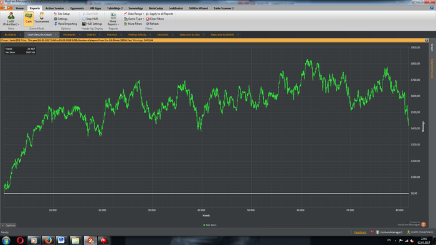
Task: Expand the Options panel below graph
Action: [x=9, y=225]
